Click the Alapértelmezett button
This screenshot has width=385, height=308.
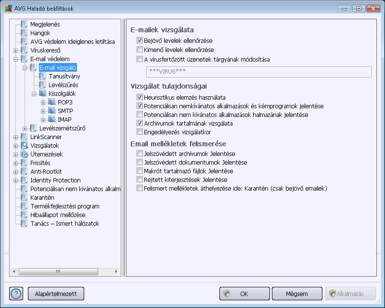click(56, 294)
